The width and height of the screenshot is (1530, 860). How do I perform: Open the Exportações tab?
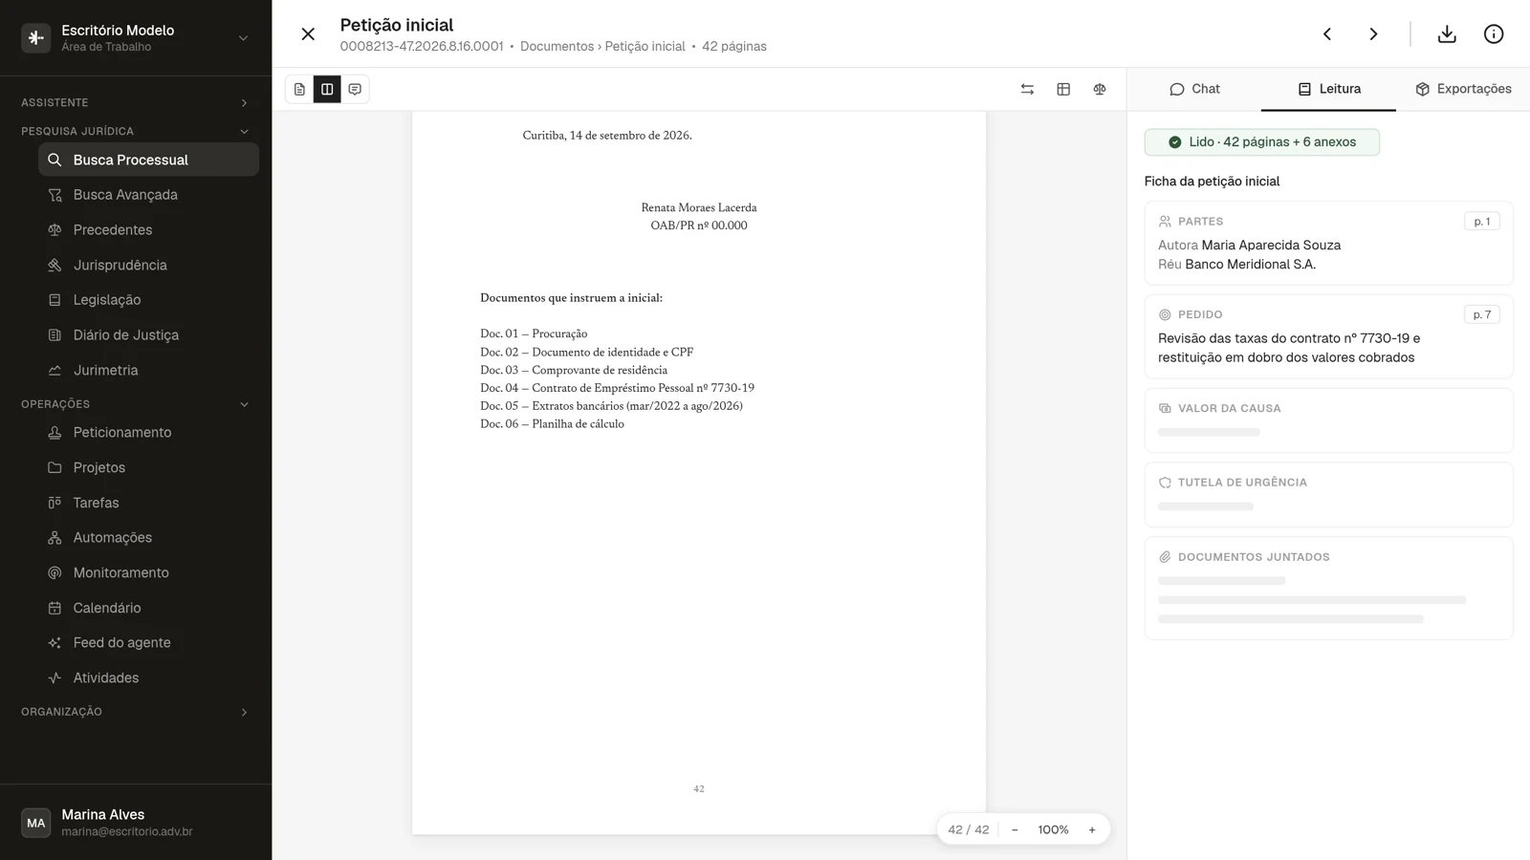[1463, 89]
